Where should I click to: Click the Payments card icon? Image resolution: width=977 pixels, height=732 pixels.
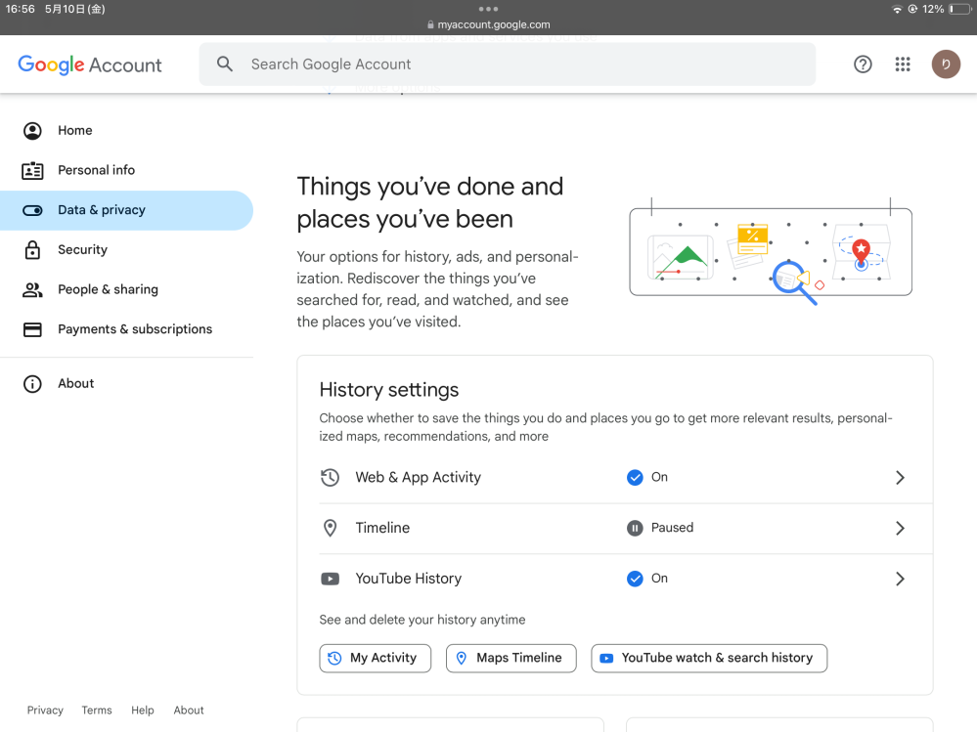pos(32,329)
